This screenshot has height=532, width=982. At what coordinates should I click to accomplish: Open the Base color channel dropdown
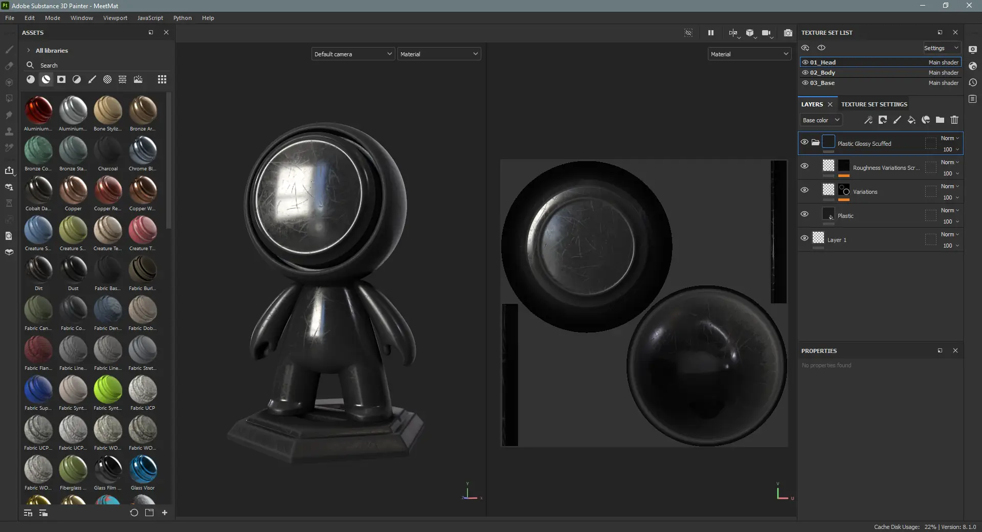(x=821, y=120)
